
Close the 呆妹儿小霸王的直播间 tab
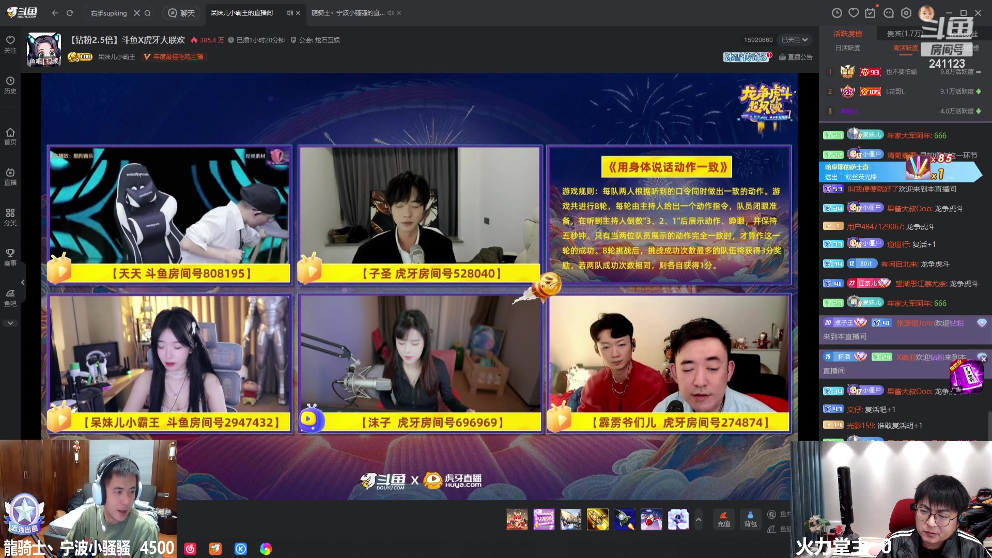[x=298, y=13]
